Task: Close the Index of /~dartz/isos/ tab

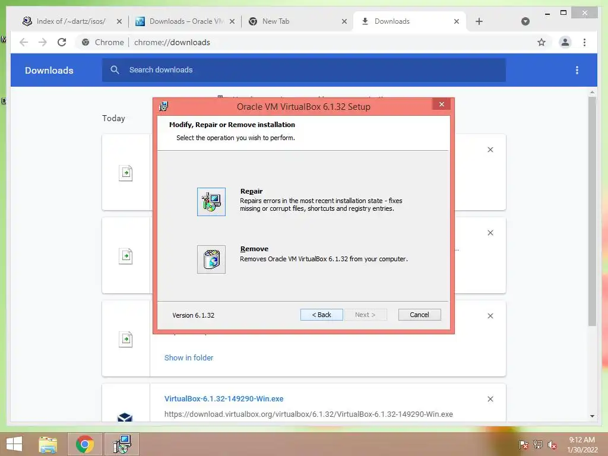Action: click(119, 21)
